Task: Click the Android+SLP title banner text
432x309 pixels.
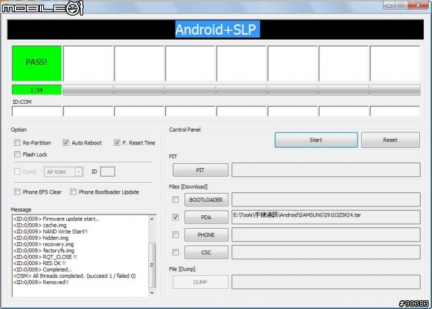Action: [217, 30]
